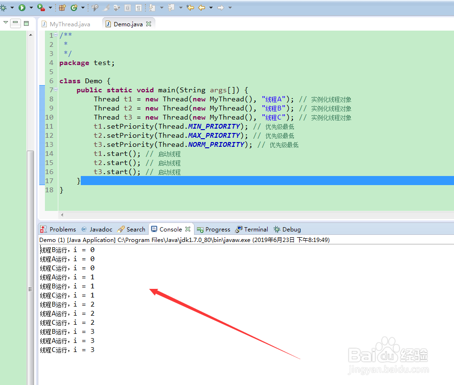This screenshot has height=385, width=454.
Task: Click the sash handle beside the console
Action: point(30,289)
